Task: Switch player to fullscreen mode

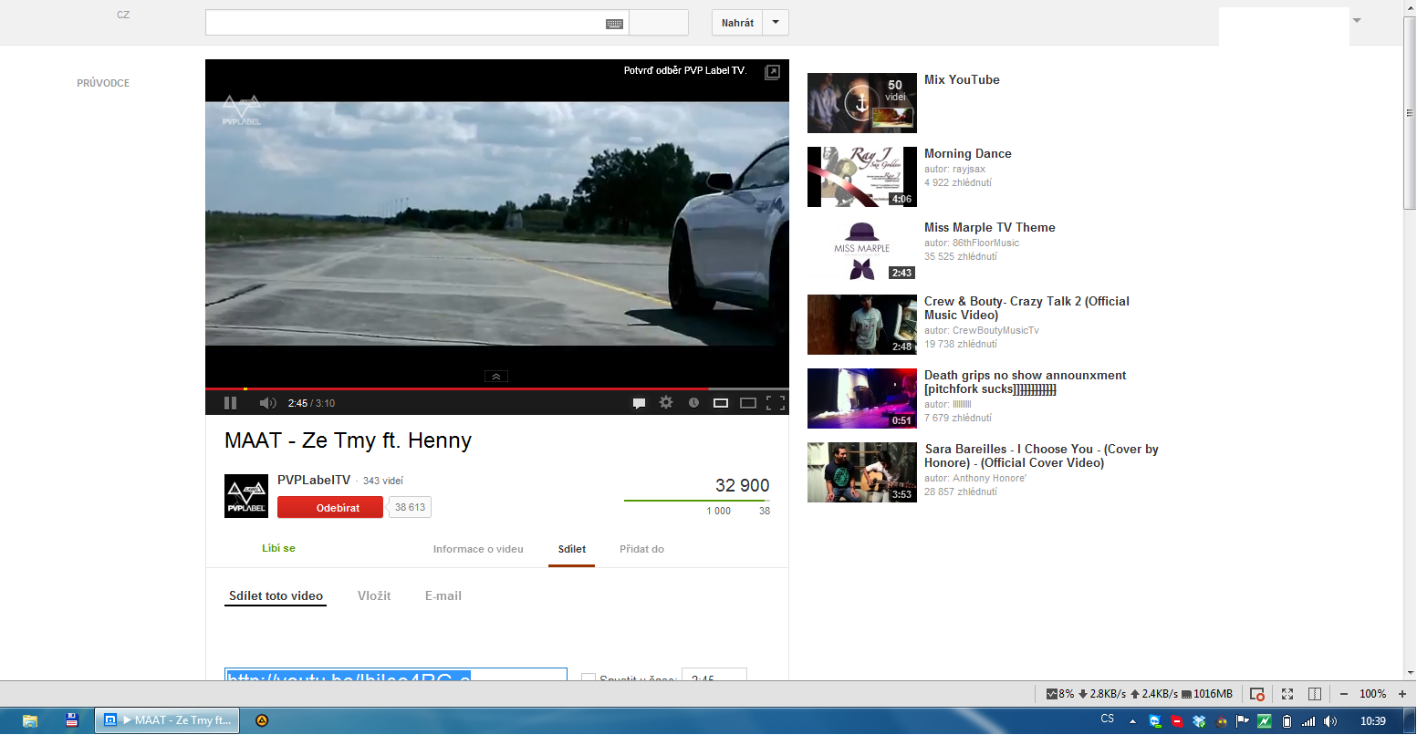Action: (x=776, y=402)
